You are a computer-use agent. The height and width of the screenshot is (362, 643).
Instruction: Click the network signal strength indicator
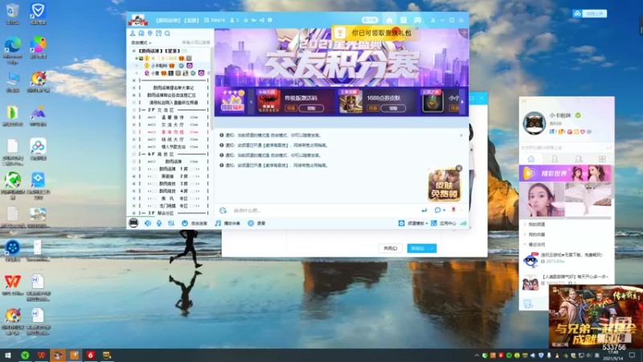pyautogui.click(x=463, y=223)
